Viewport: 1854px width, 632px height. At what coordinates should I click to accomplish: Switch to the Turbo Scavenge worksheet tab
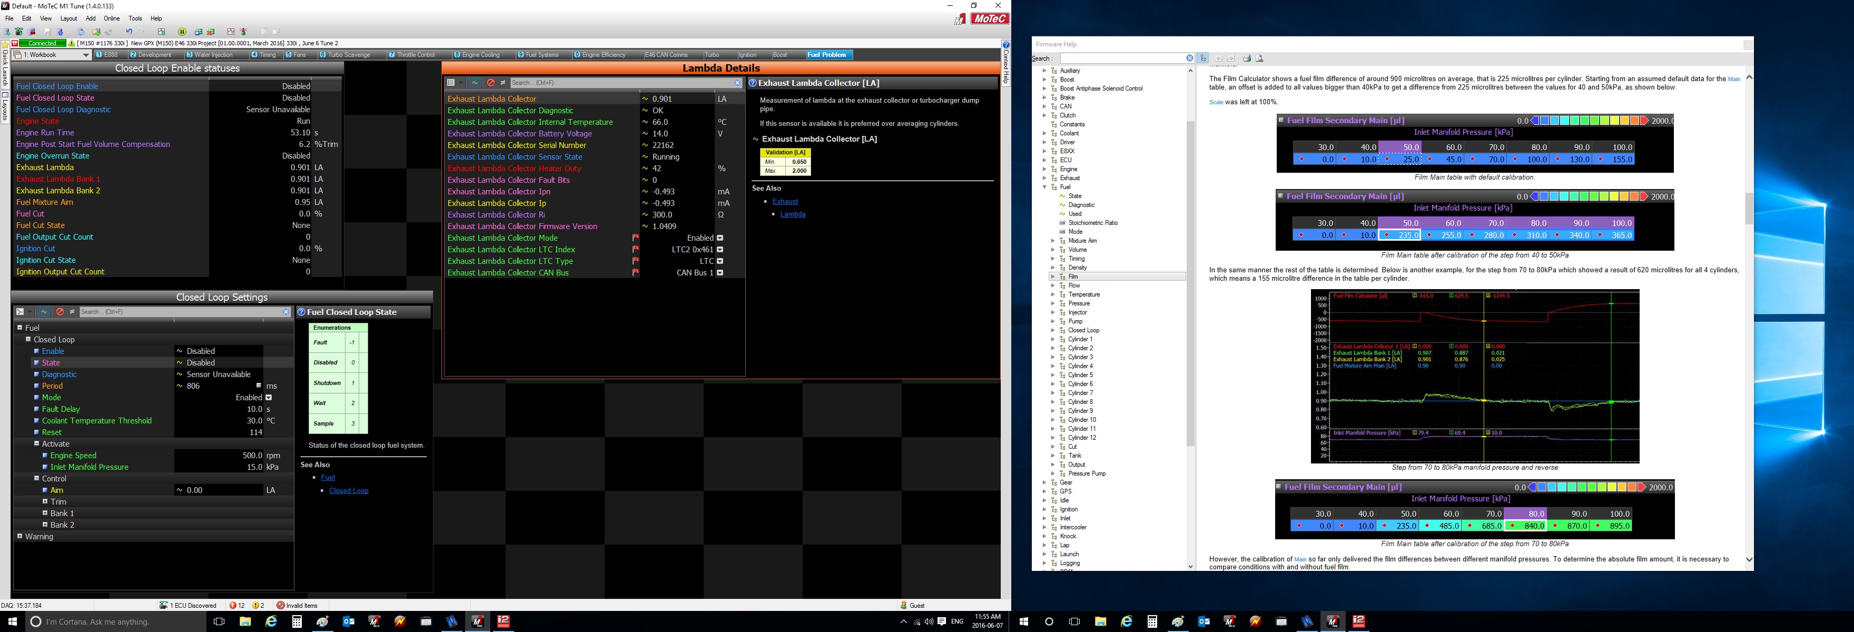tap(349, 55)
